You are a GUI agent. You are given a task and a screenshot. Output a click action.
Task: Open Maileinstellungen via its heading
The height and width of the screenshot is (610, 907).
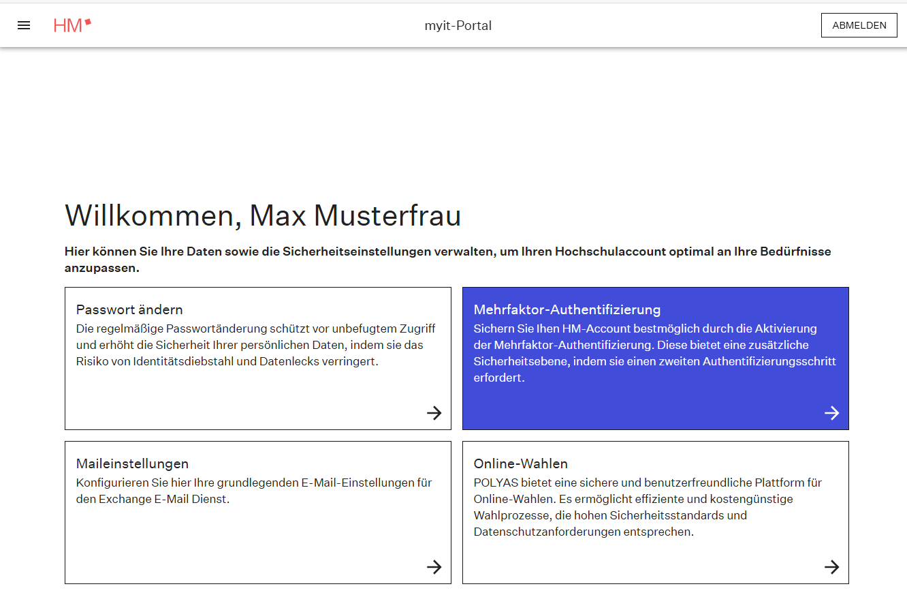coord(132,463)
